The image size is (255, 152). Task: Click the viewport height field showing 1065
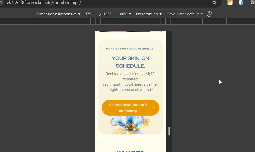(107, 14)
